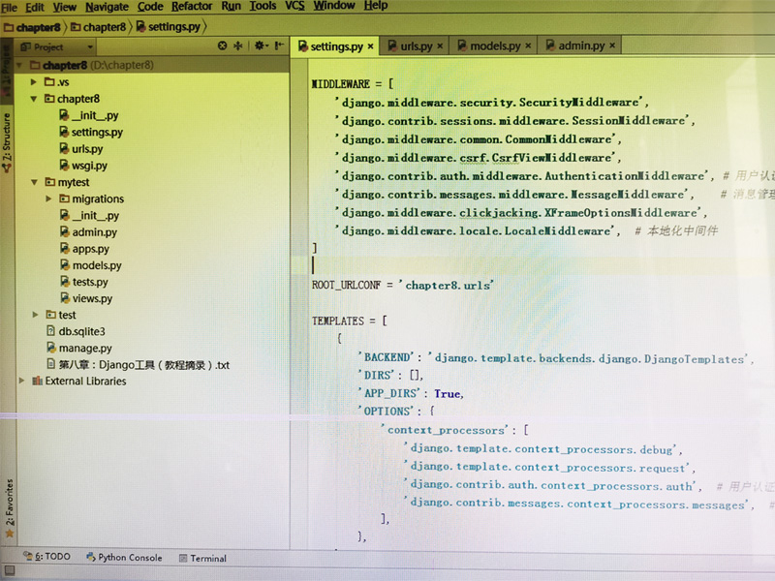Image resolution: width=775 pixels, height=581 pixels.
Task: Expand the test folder
Action: [x=35, y=315]
